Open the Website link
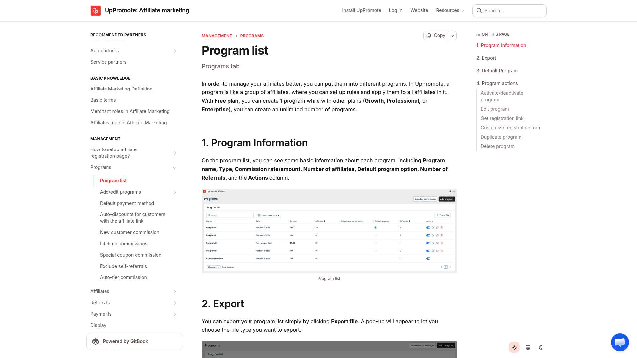637x358 pixels. click(419, 10)
